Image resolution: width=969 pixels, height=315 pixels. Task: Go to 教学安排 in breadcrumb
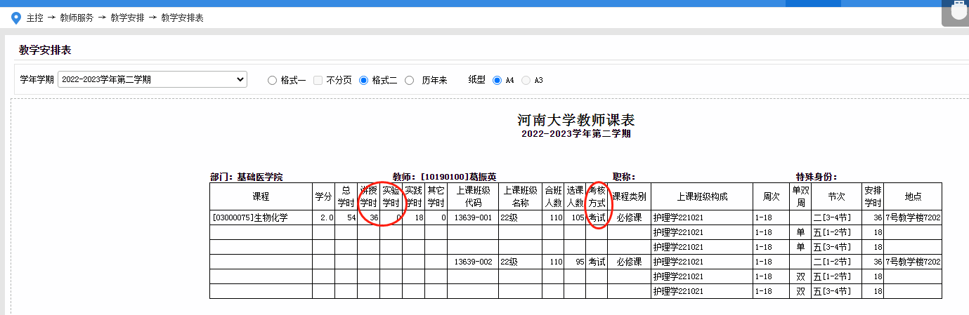pyautogui.click(x=127, y=18)
